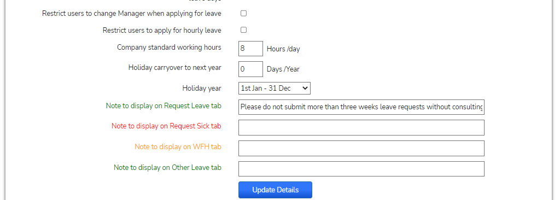
Task: Click the Update Details button
Action: click(x=276, y=190)
